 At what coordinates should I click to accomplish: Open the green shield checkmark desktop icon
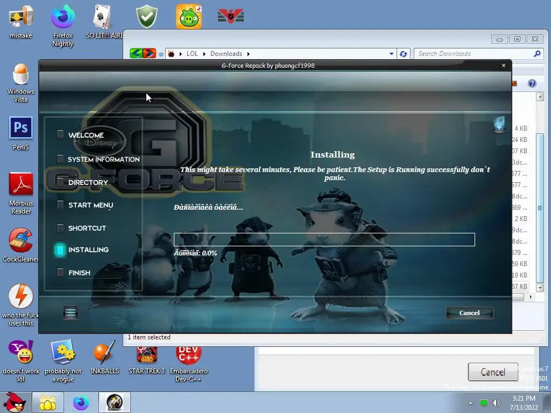coord(146,16)
